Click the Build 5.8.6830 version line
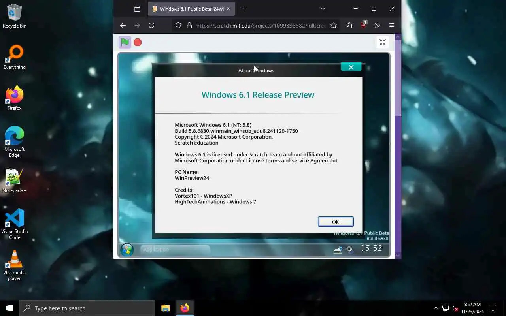506x316 pixels. 236,131
